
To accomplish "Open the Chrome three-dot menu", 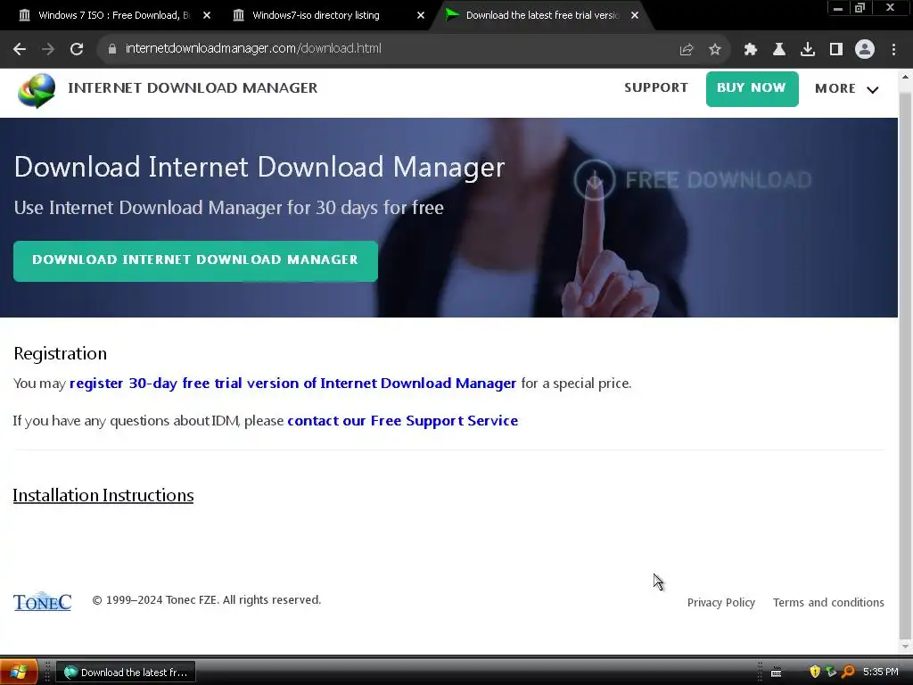I will pyautogui.click(x=893, y=50).
